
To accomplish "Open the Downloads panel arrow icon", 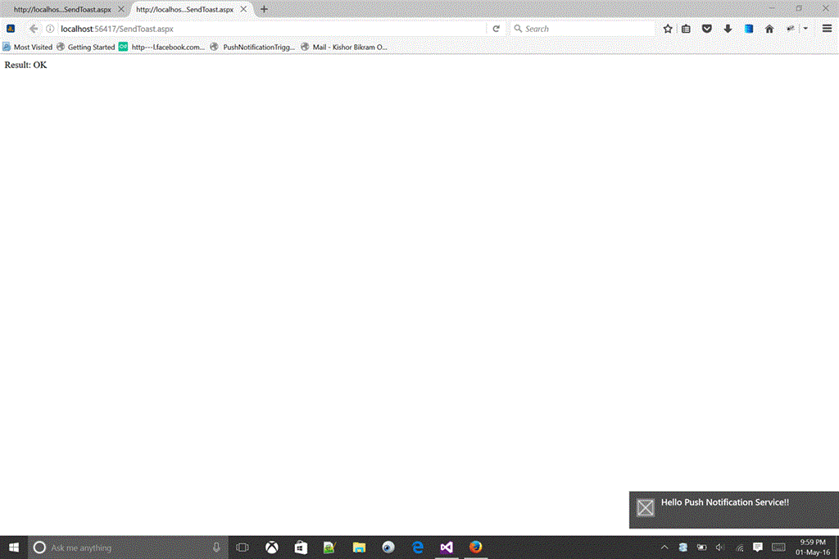I will (728, 28).
